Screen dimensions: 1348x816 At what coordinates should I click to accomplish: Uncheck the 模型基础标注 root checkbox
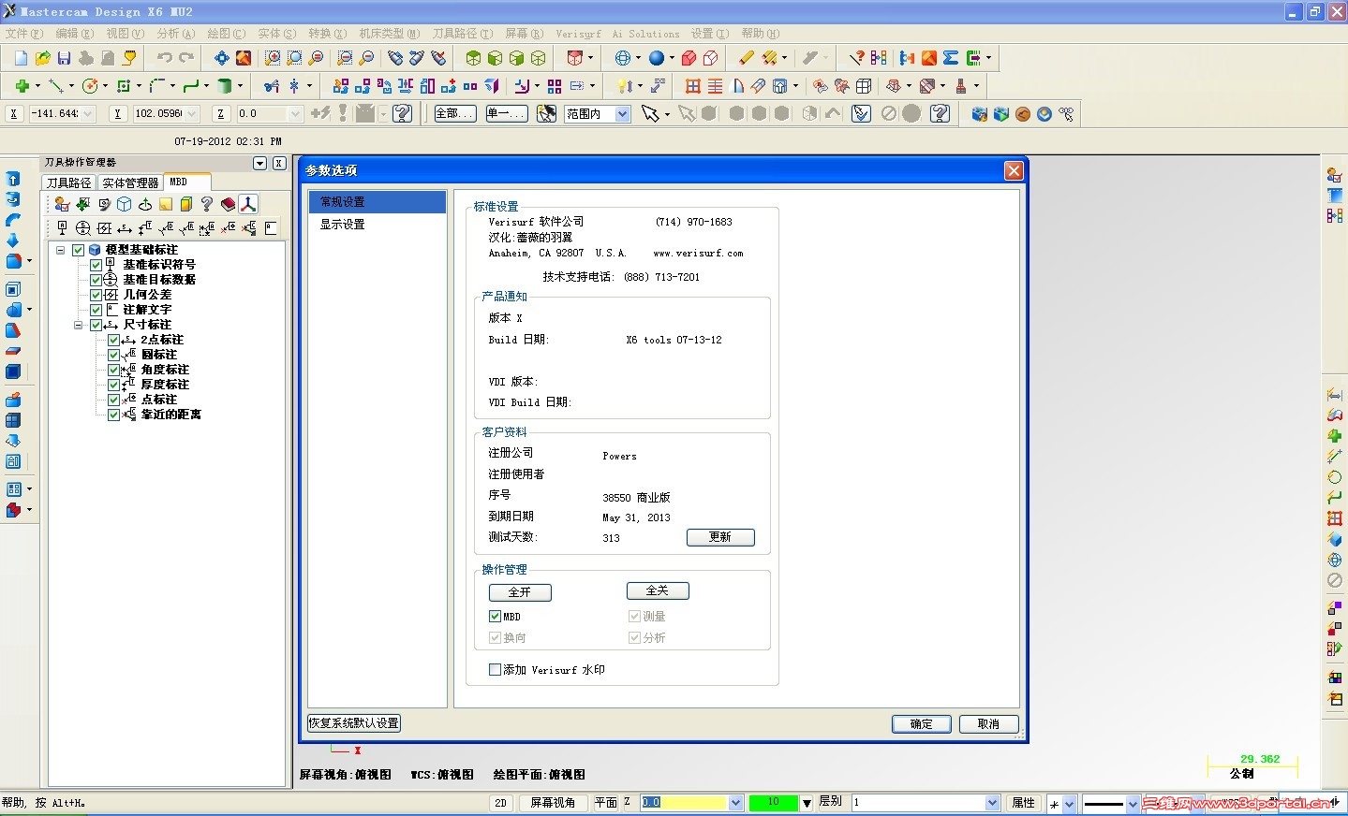coord(79,250)
